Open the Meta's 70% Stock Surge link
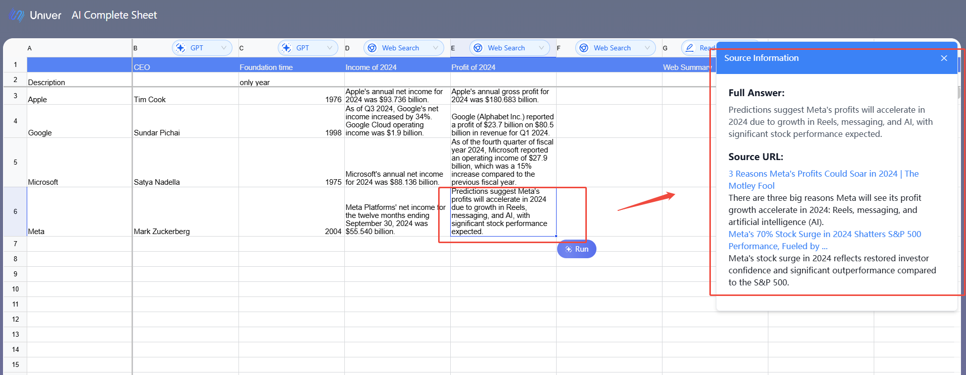Viewport: 966px width, 375px height. 824,240
